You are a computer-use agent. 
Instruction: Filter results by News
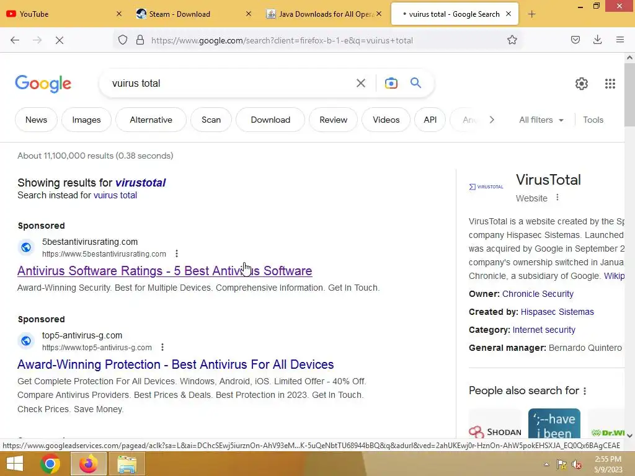[36, 120]
